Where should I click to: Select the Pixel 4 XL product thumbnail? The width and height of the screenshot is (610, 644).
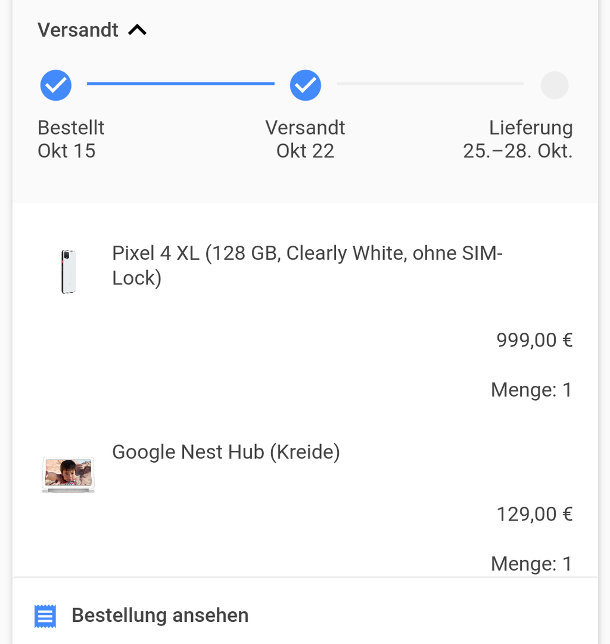(x=69, y=271)
